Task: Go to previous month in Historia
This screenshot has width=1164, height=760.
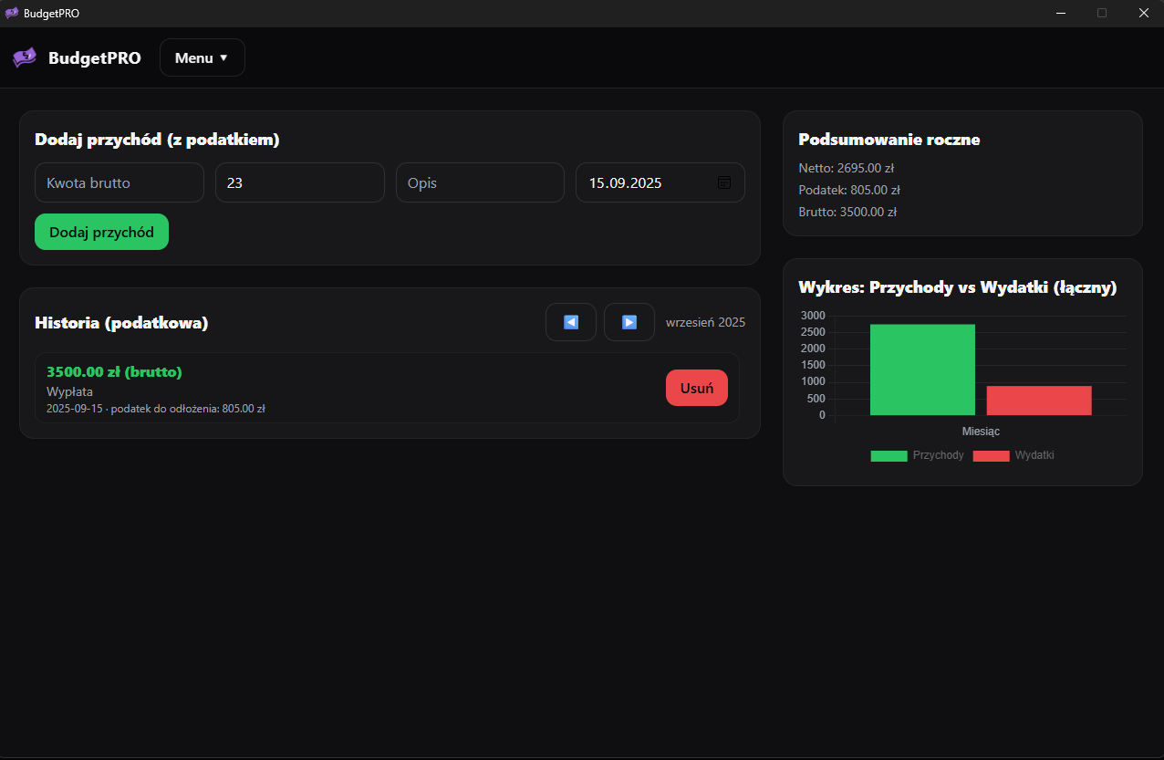Action: 571,322
